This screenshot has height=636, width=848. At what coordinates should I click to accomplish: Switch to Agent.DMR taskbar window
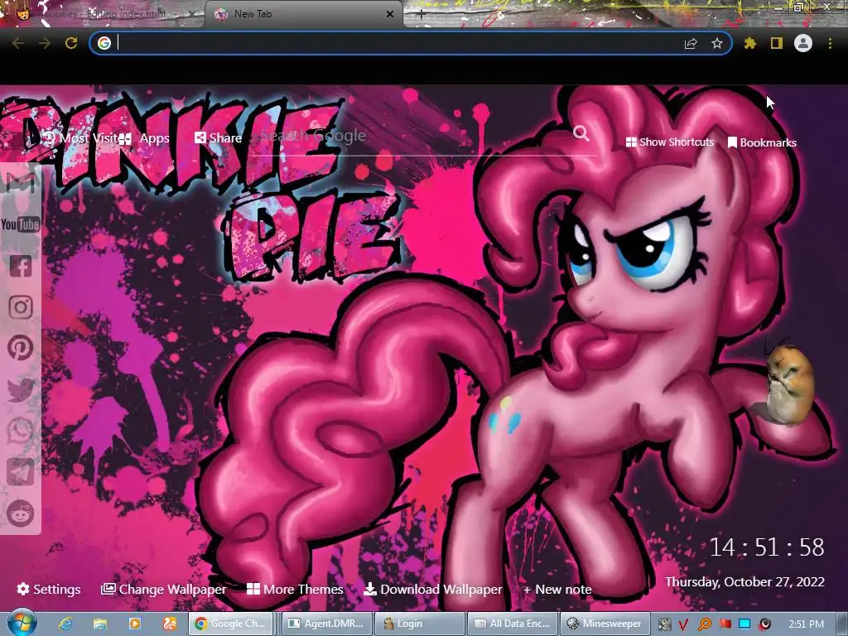tap(327, 624)
